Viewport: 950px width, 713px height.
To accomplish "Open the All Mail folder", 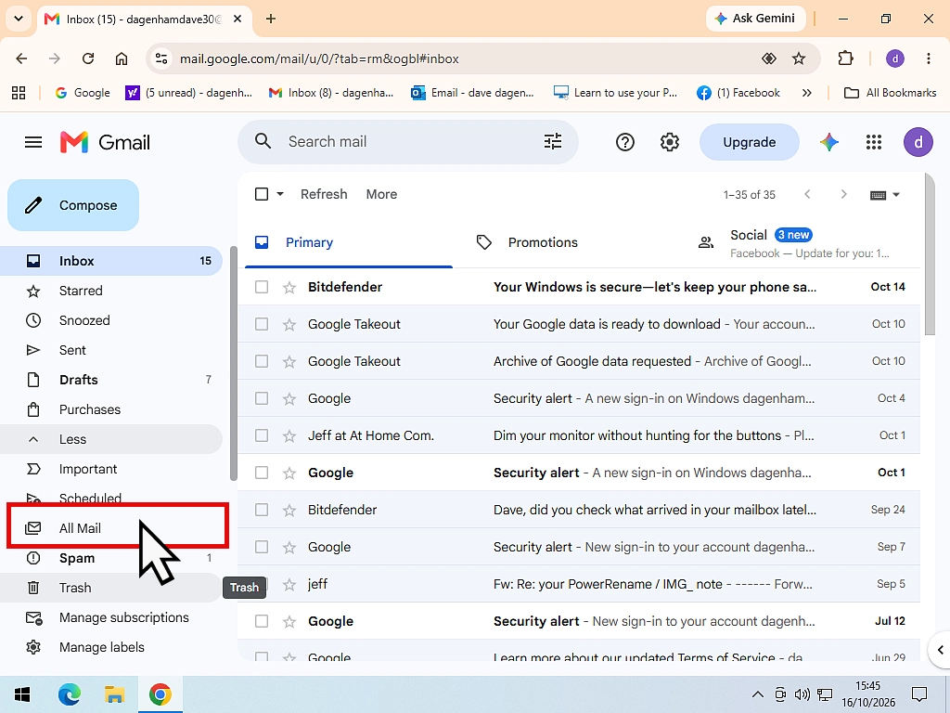I will point(111,528).
